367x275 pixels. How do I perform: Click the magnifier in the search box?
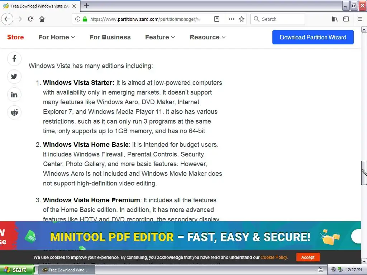point(257,19)
